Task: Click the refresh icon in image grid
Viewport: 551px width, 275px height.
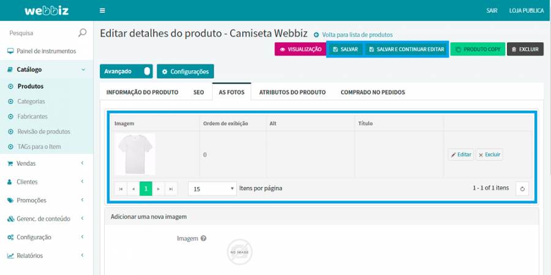Action: (522, 189)
